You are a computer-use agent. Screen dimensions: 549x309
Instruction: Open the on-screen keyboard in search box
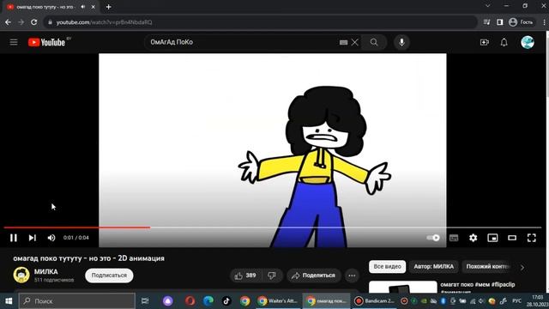[343, 42]
